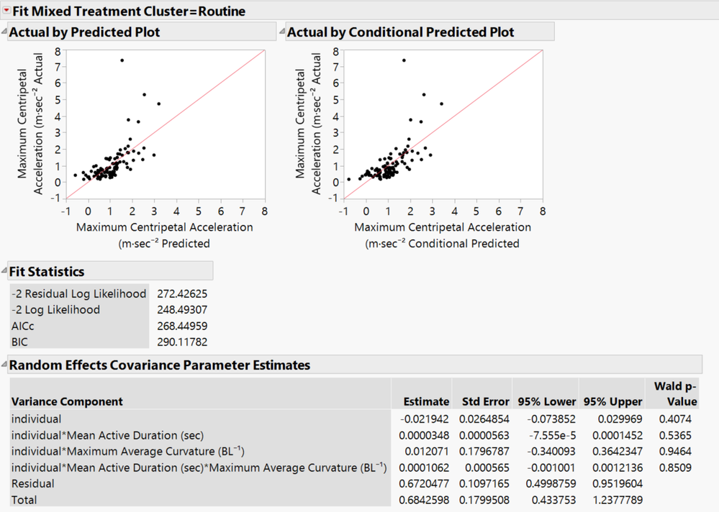Image resolution: width=719 pixels, height=512 pixels.
Task: Click the AICc value 268.44959
Action: [x=184, y=326]
